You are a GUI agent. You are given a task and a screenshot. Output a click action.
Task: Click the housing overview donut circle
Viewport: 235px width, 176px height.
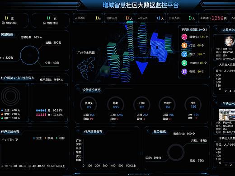(x=30, y=55)
